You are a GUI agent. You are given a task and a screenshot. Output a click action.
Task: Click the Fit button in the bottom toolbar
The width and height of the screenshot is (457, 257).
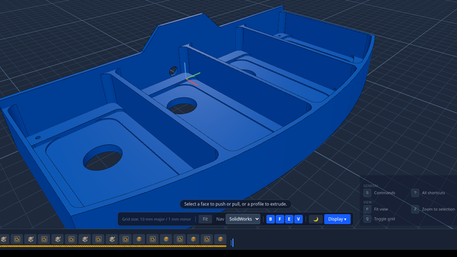click(205, 219)
